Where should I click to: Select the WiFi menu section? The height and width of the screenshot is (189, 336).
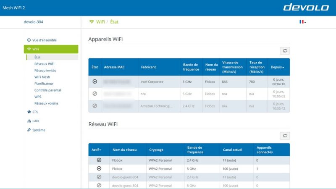coord(51,49)
